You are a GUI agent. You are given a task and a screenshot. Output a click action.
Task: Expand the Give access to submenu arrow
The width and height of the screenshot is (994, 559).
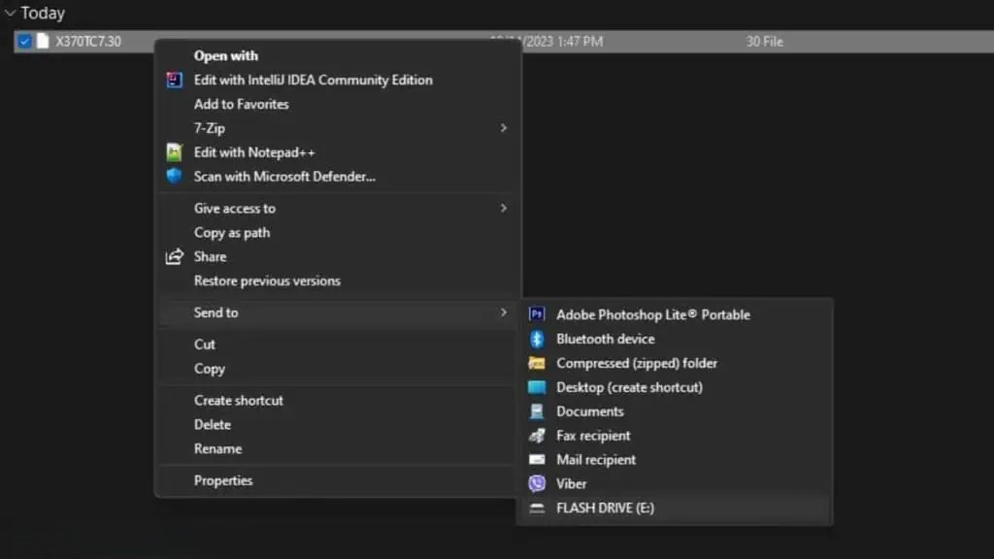point(504,208)
